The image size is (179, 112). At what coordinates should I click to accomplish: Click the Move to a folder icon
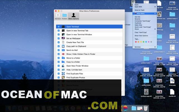click(63, 58)
